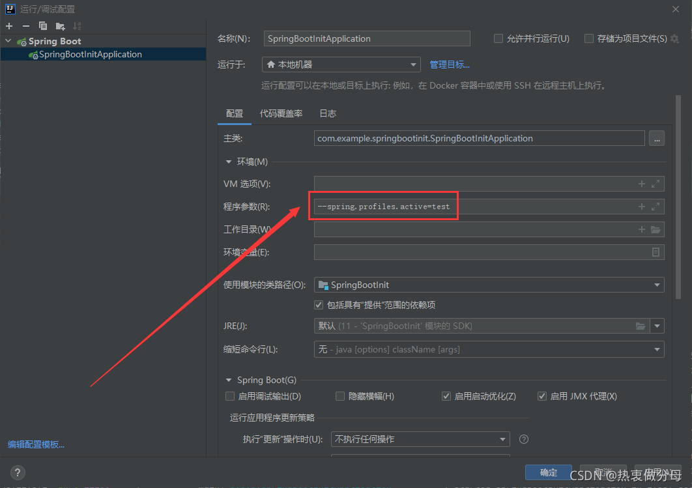Click the 管理目标... link

pyautogui.click(x=450, y=65)
